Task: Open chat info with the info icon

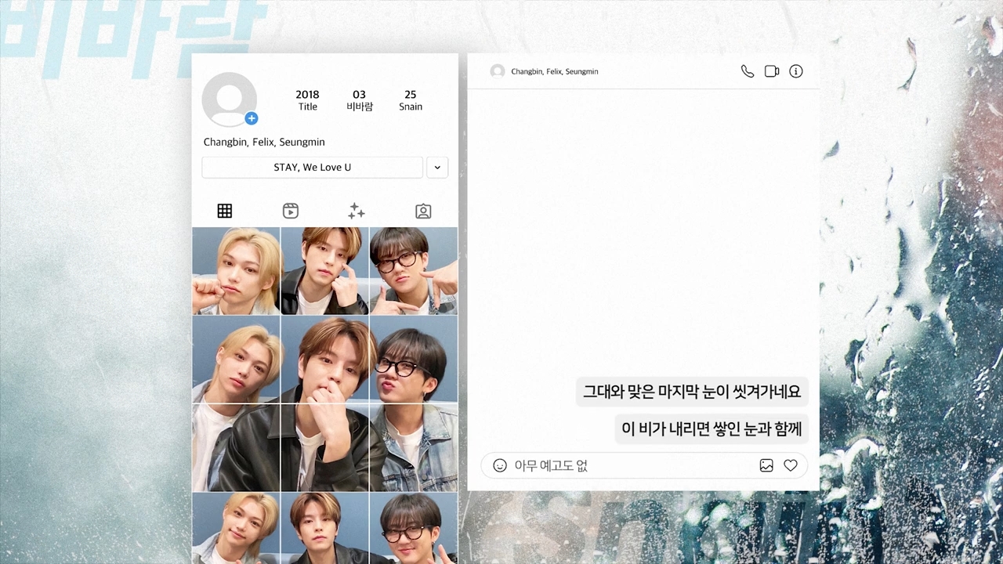Action: [796, 71]
